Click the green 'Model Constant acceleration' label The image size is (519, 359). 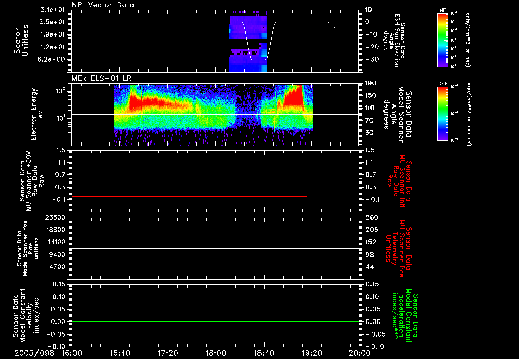(x=405, y=316)
